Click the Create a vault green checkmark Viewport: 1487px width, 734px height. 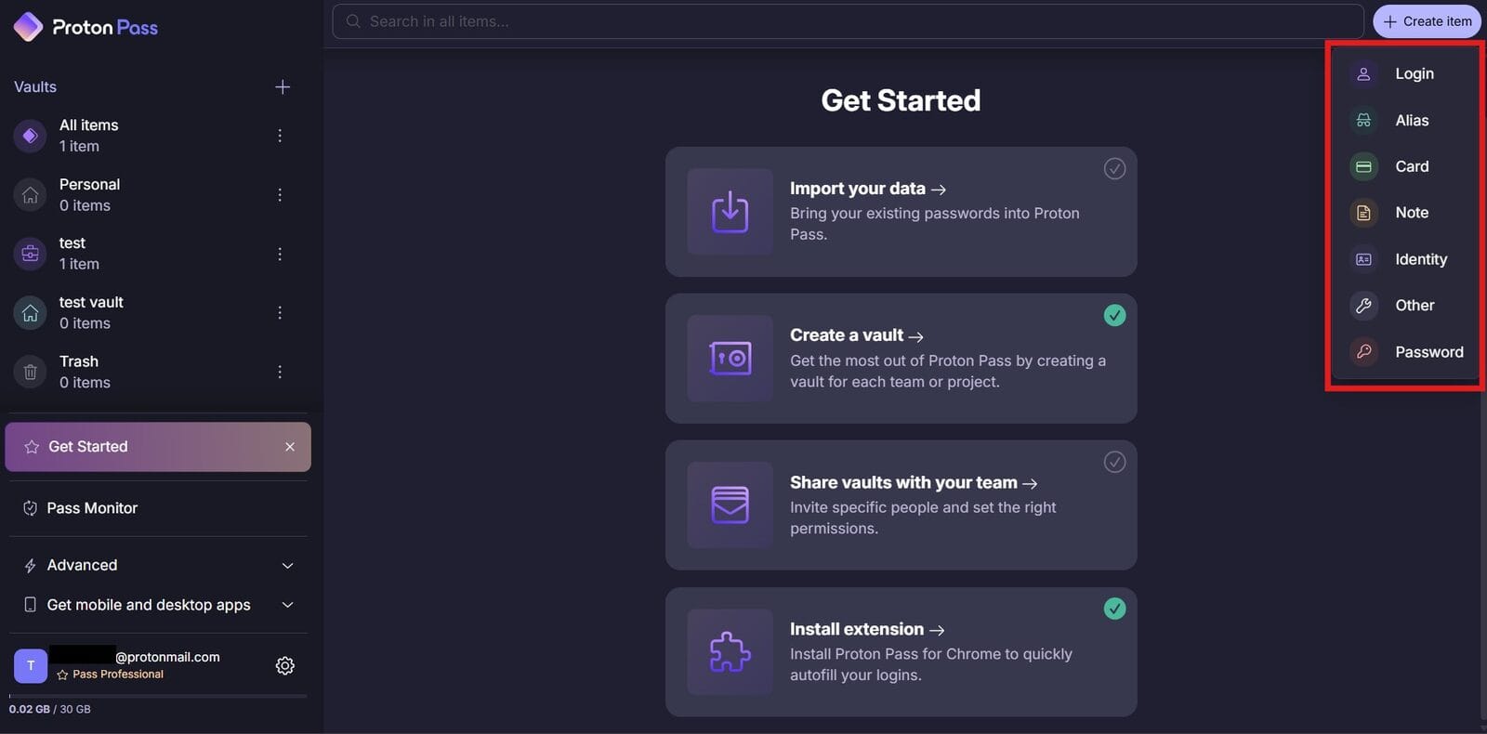[1114, 315]
